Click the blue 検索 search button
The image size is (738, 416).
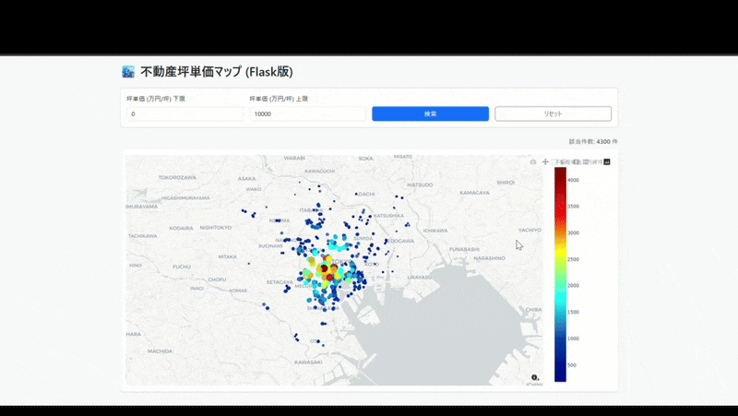click(x=430, y=113)
